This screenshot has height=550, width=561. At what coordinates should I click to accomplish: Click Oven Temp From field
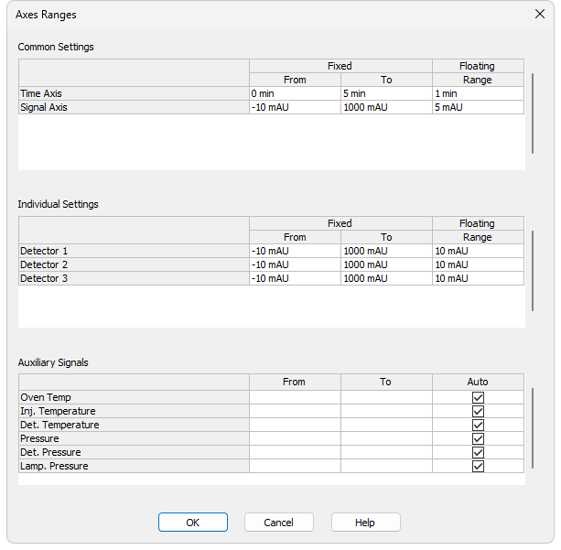click(x=295, y=397)
